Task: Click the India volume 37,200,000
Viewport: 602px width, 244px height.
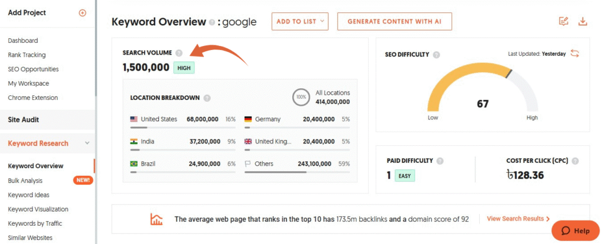Action: coord(205,142)
